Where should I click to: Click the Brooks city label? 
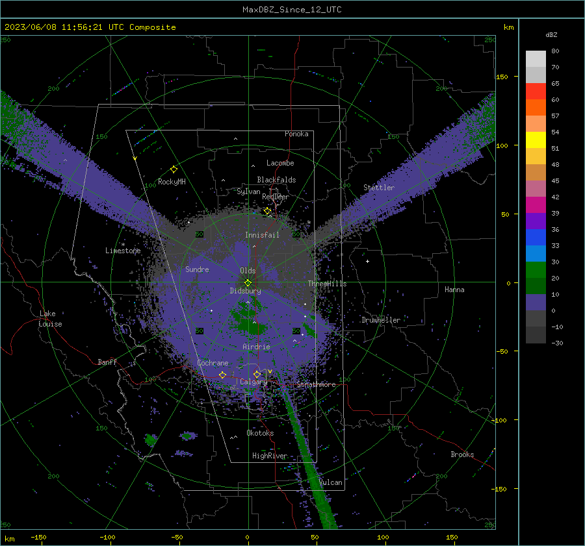pyautogui.click(x=462, y=454)
